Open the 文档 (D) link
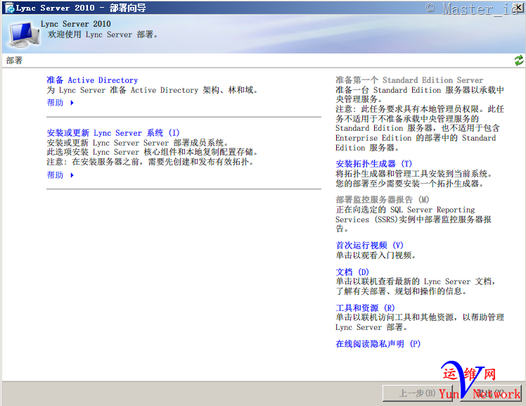 pos(352,272)
